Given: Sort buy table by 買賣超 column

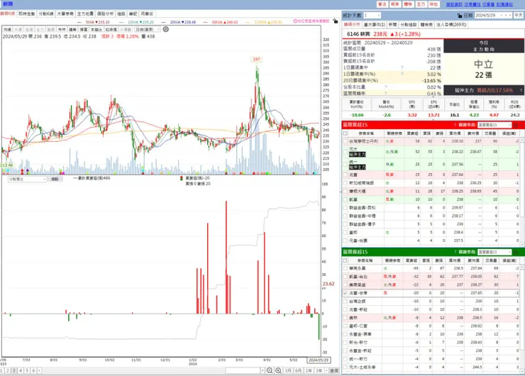Looking at the screenshot, I should (411, 133).
